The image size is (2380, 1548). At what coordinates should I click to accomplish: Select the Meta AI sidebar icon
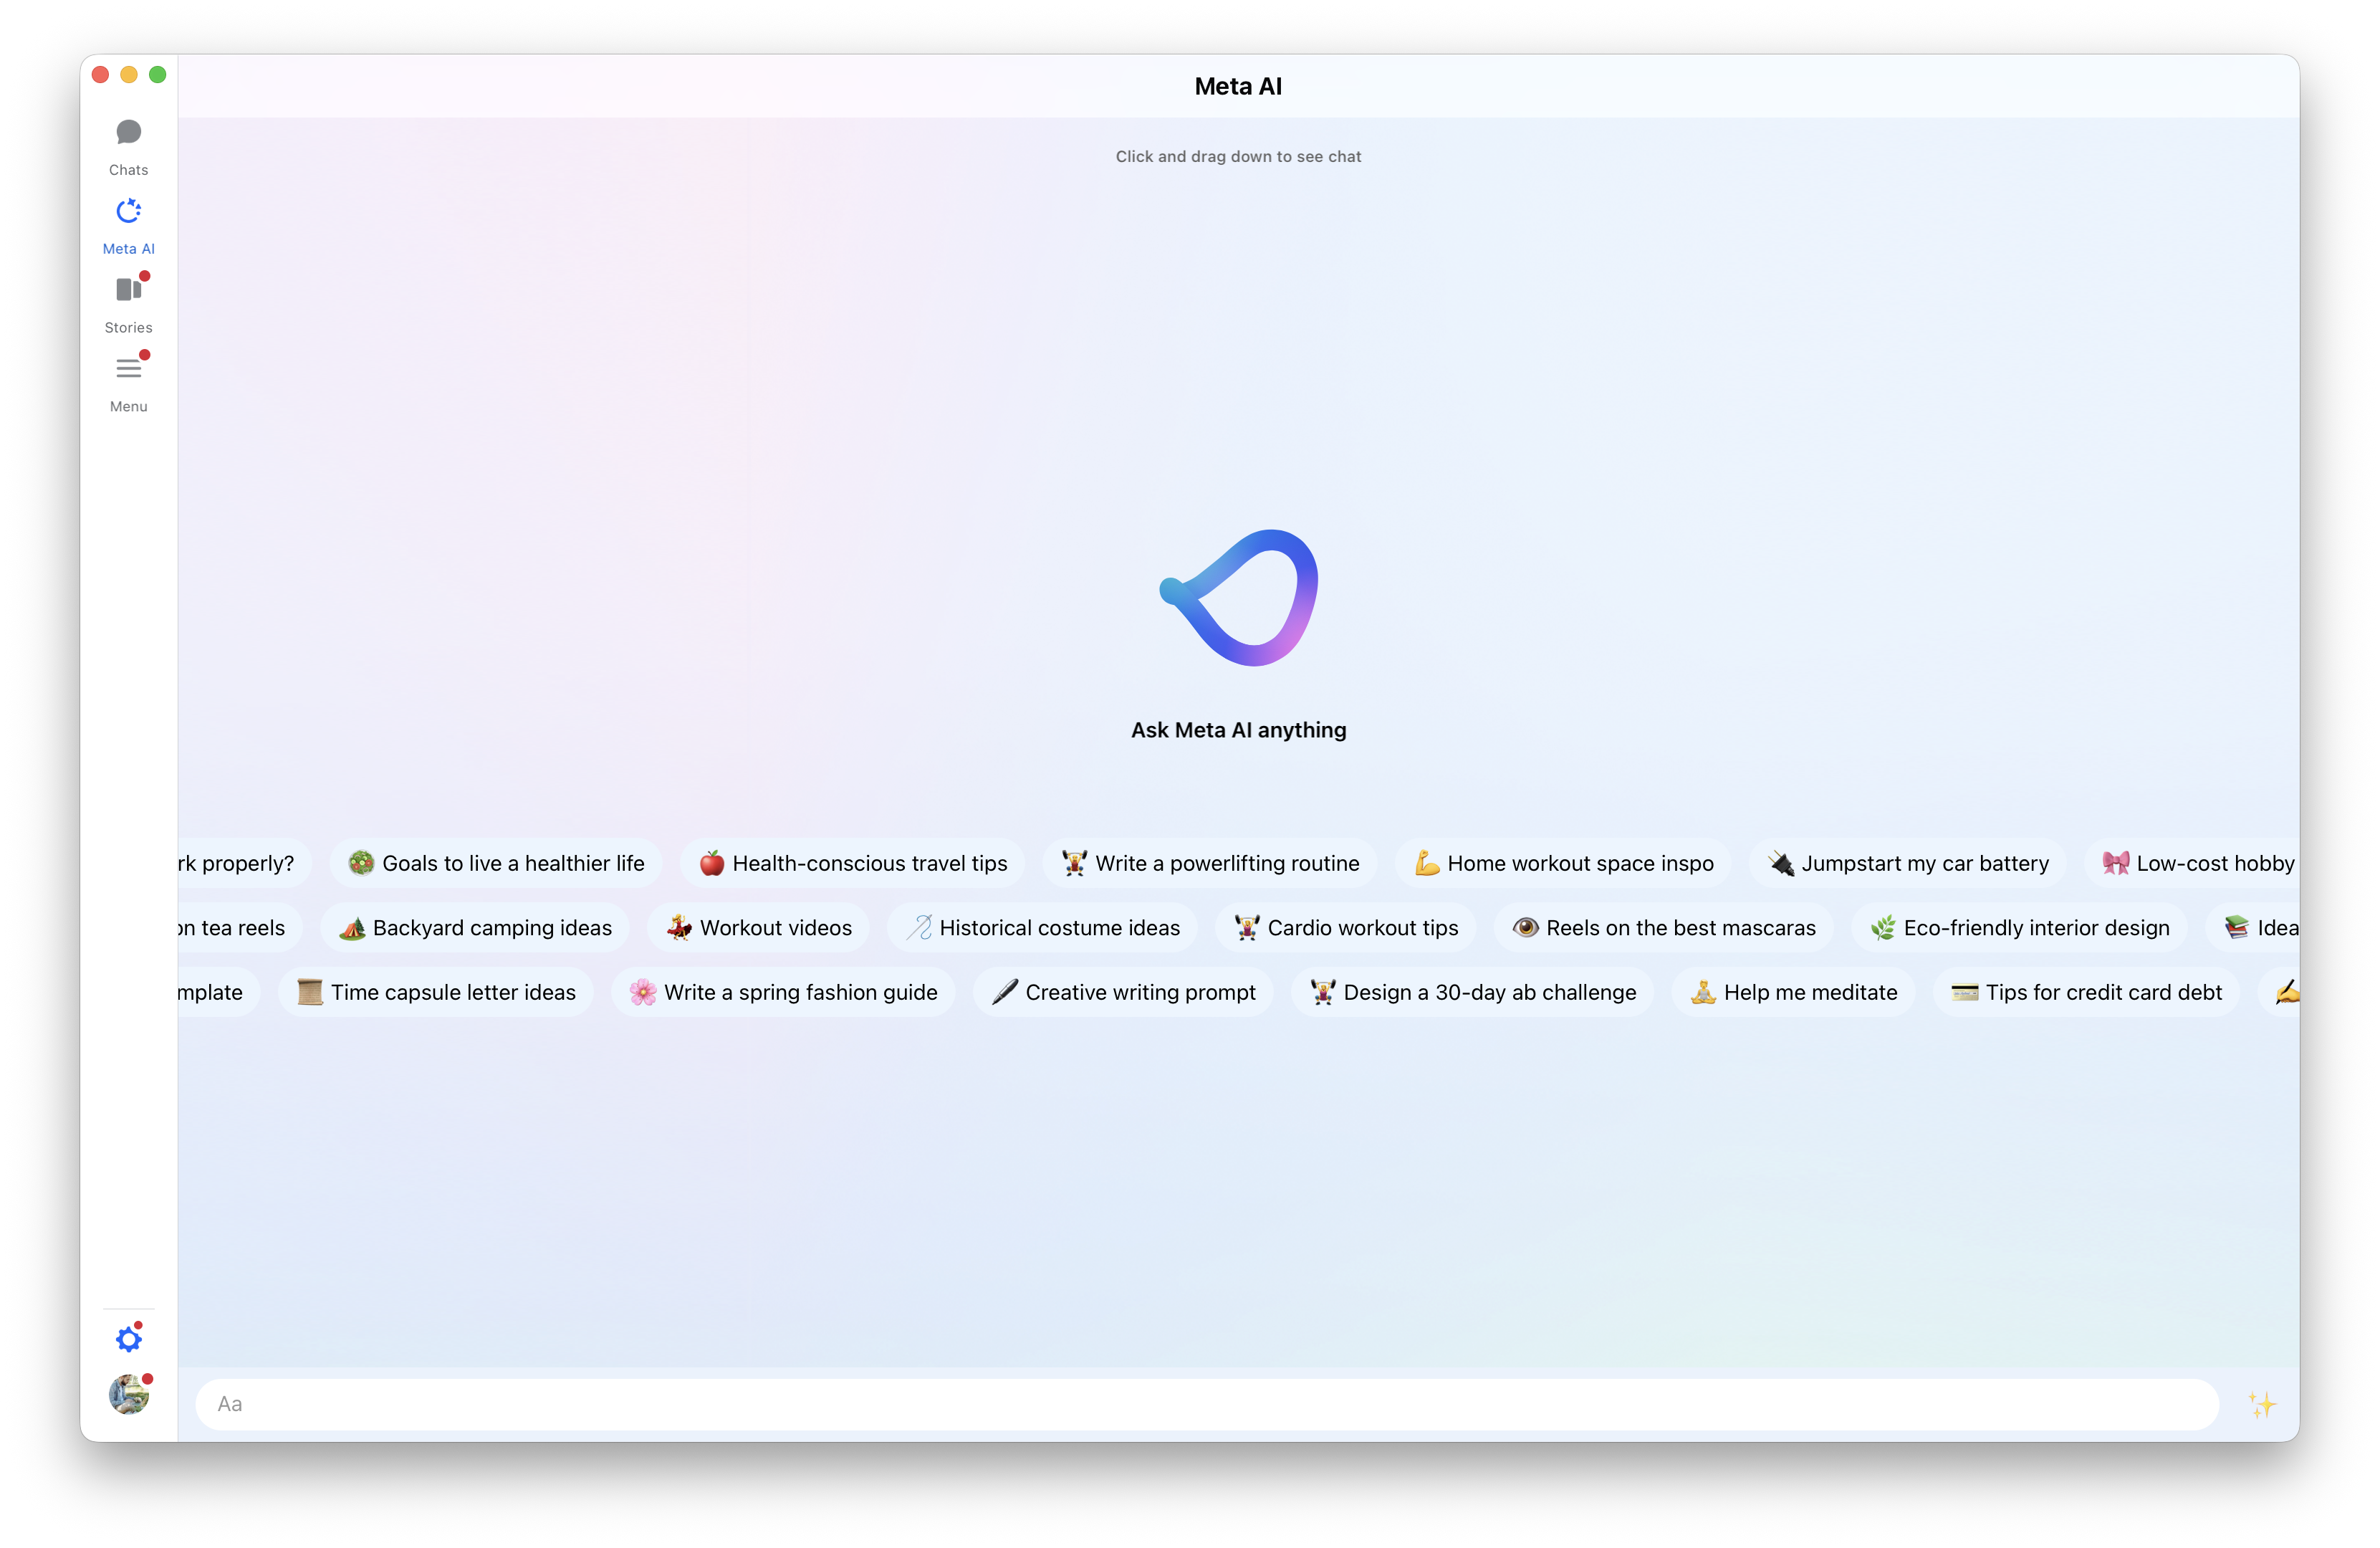pos(128,212)
